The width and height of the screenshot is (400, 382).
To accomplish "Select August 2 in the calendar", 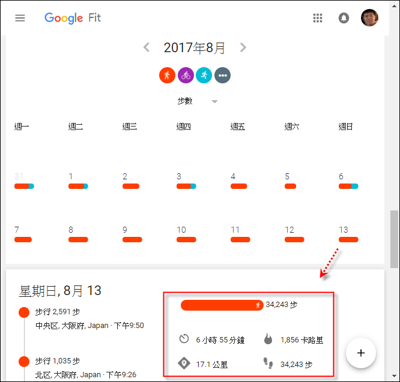I will click(125, 176).
